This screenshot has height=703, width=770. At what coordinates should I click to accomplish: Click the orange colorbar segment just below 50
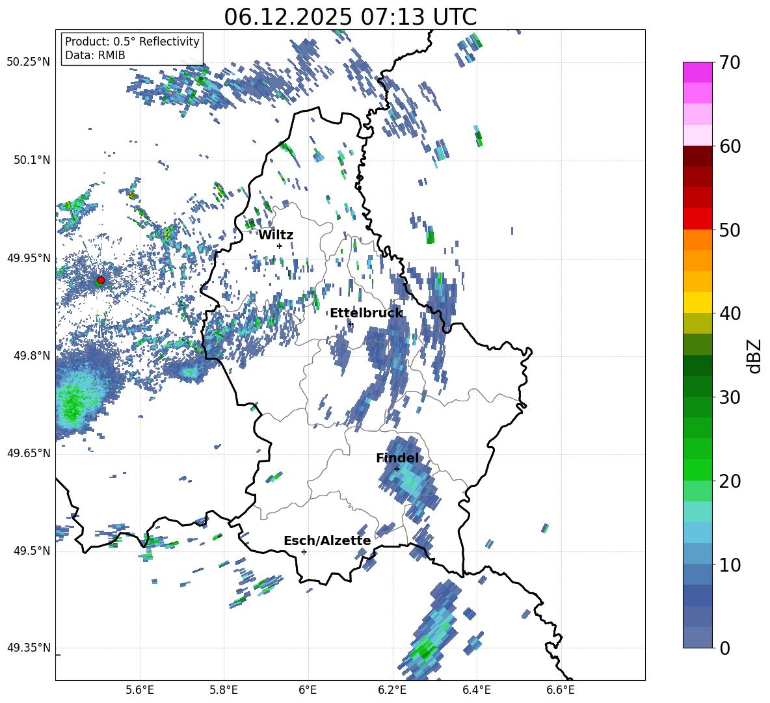coord(697,240)
